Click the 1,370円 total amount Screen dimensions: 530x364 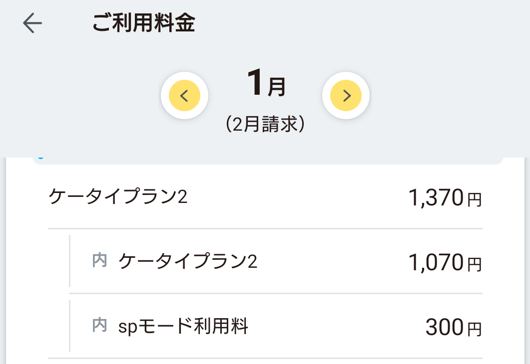[436, 198]
